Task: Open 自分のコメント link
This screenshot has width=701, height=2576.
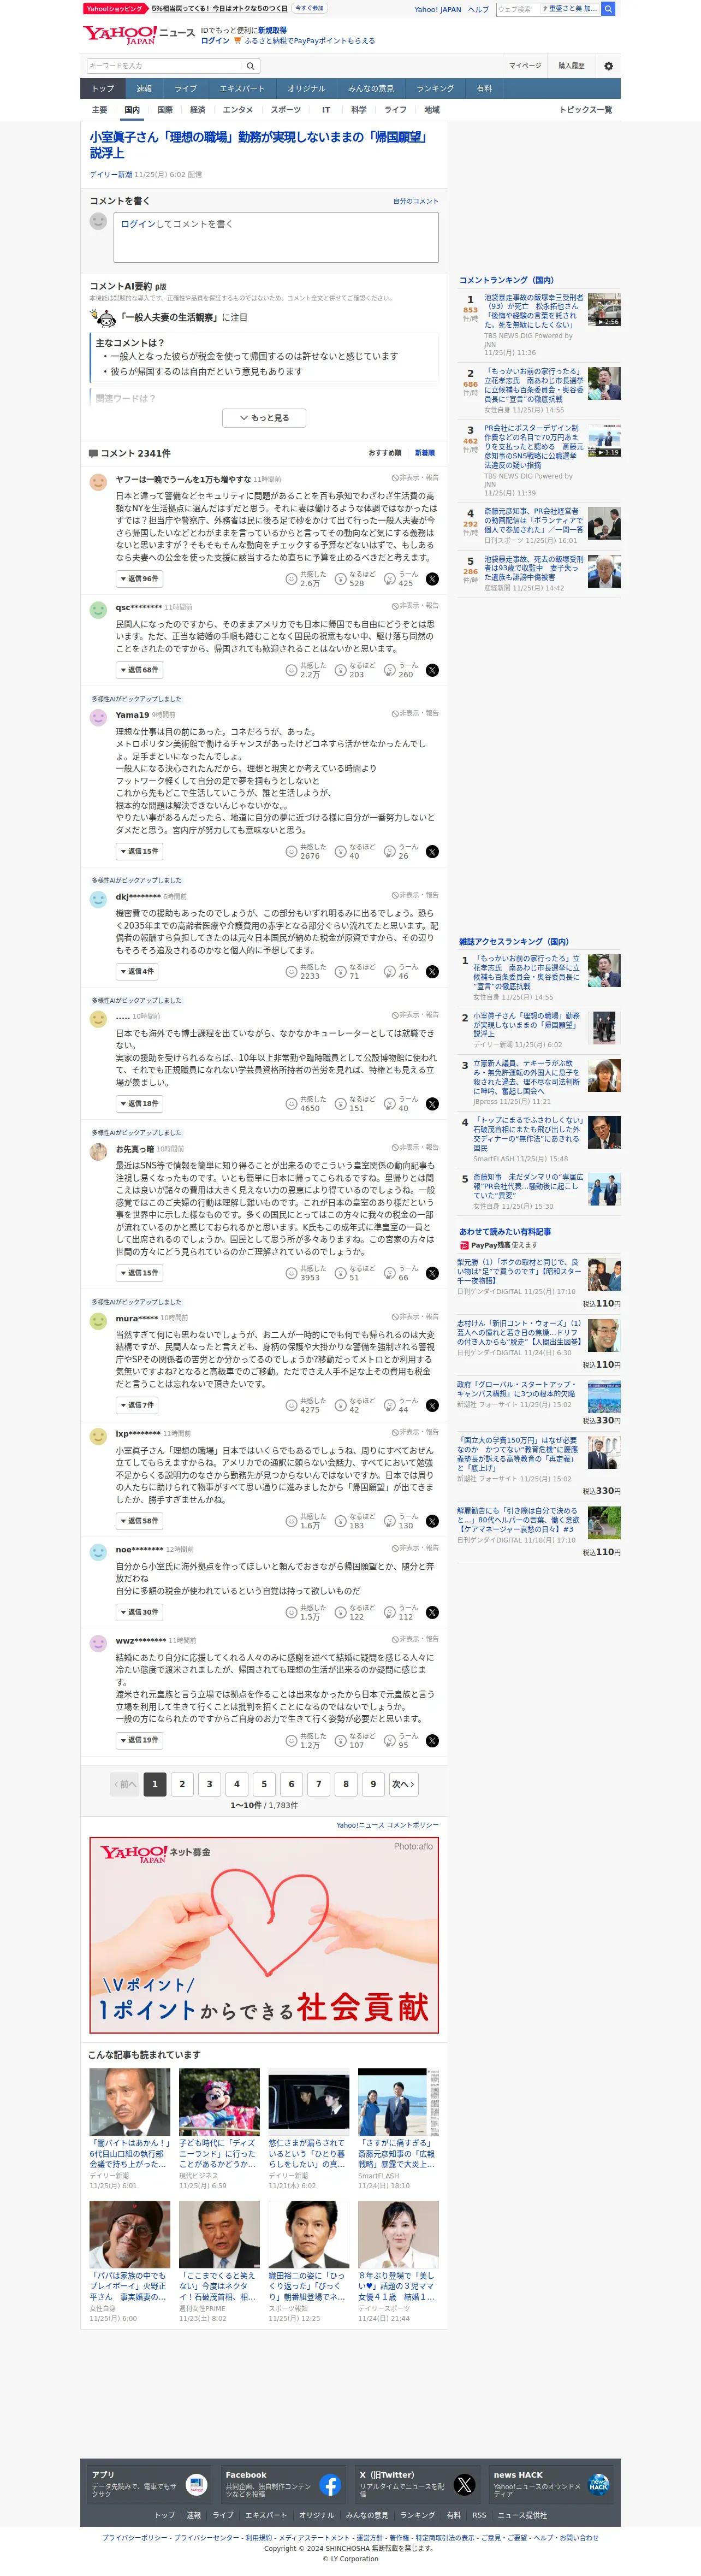Action: point(415,201)
